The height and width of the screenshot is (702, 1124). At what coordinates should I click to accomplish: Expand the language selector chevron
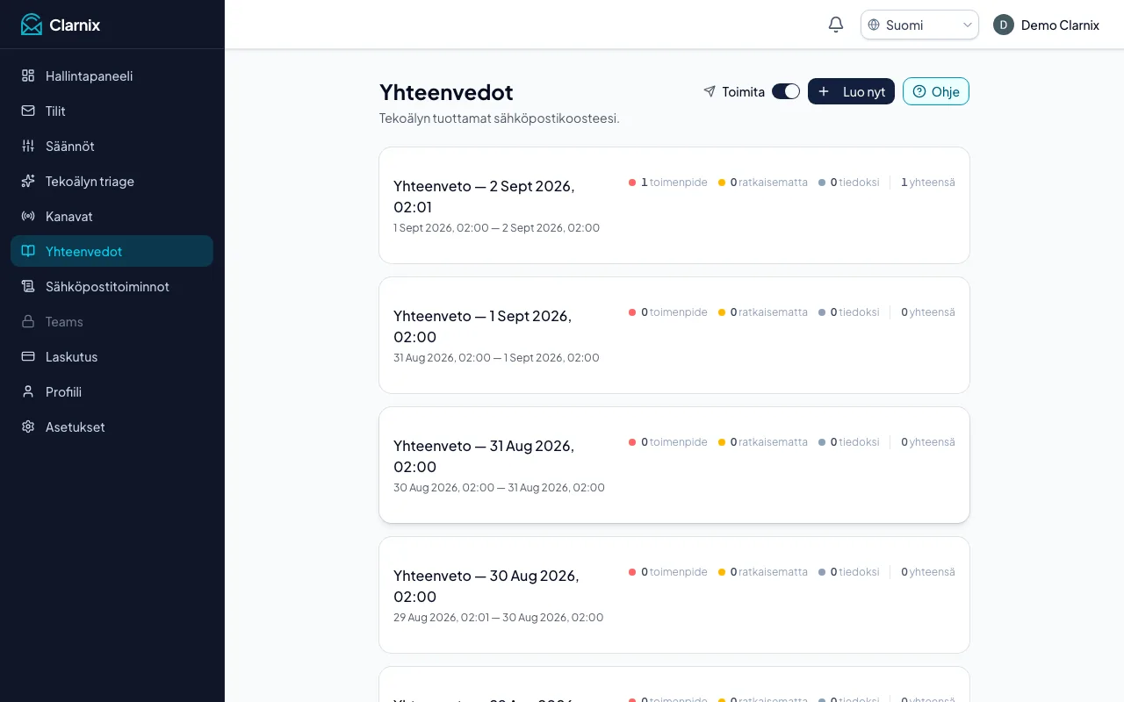tap(968, 25)
